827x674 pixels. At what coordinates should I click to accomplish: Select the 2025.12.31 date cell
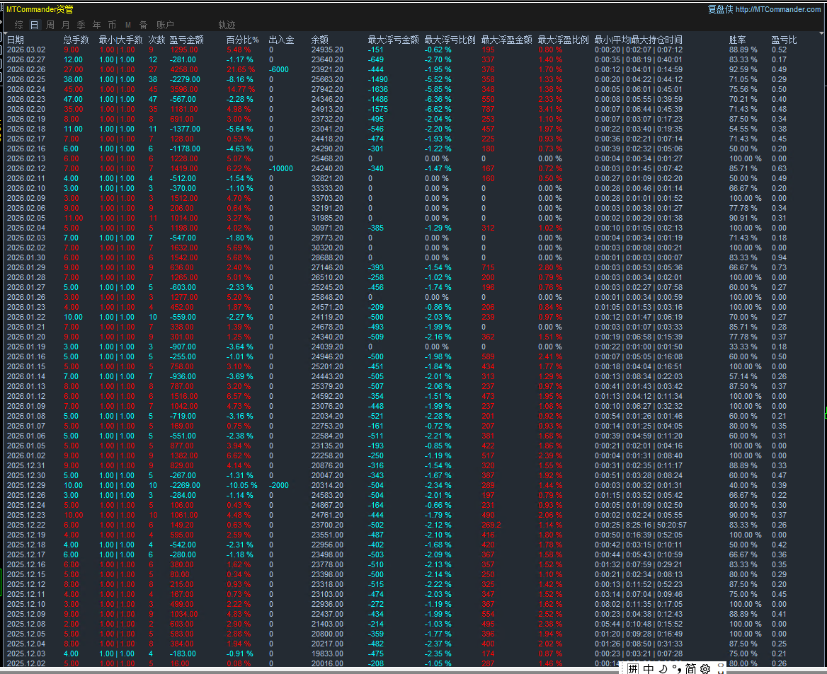coord(25,465)
